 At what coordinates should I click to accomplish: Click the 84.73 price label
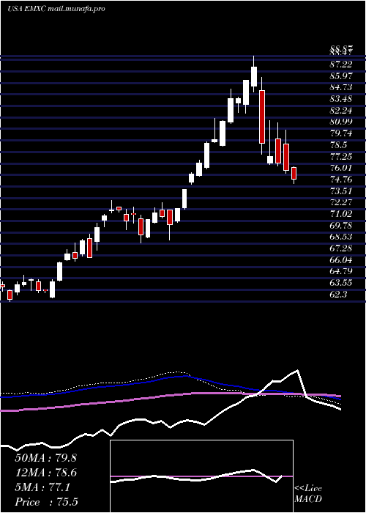click(x=343, y=88)
